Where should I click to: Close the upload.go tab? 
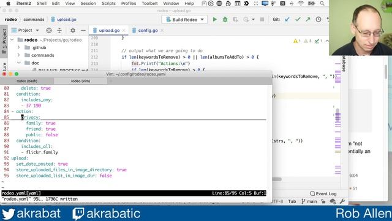tap(124, 30)
